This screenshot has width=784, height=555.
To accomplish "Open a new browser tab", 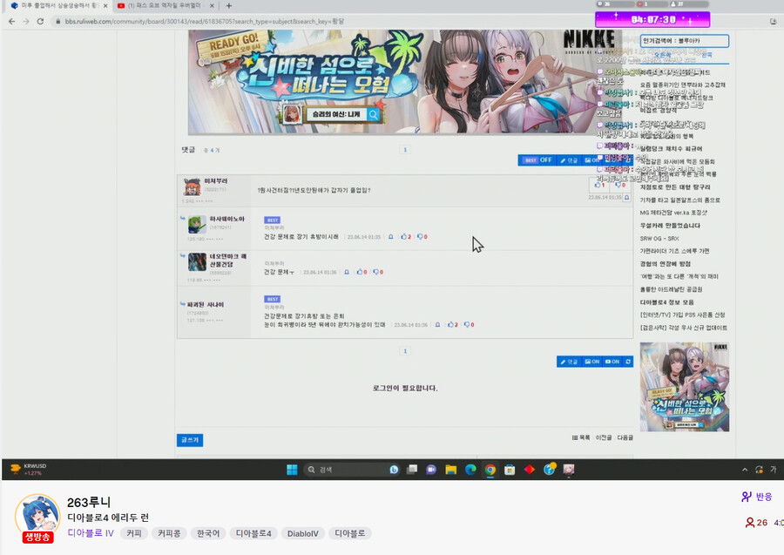I will click(x=229, y=6).
